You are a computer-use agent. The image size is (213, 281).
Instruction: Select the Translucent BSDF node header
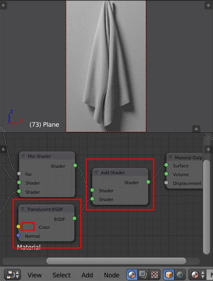46,209
